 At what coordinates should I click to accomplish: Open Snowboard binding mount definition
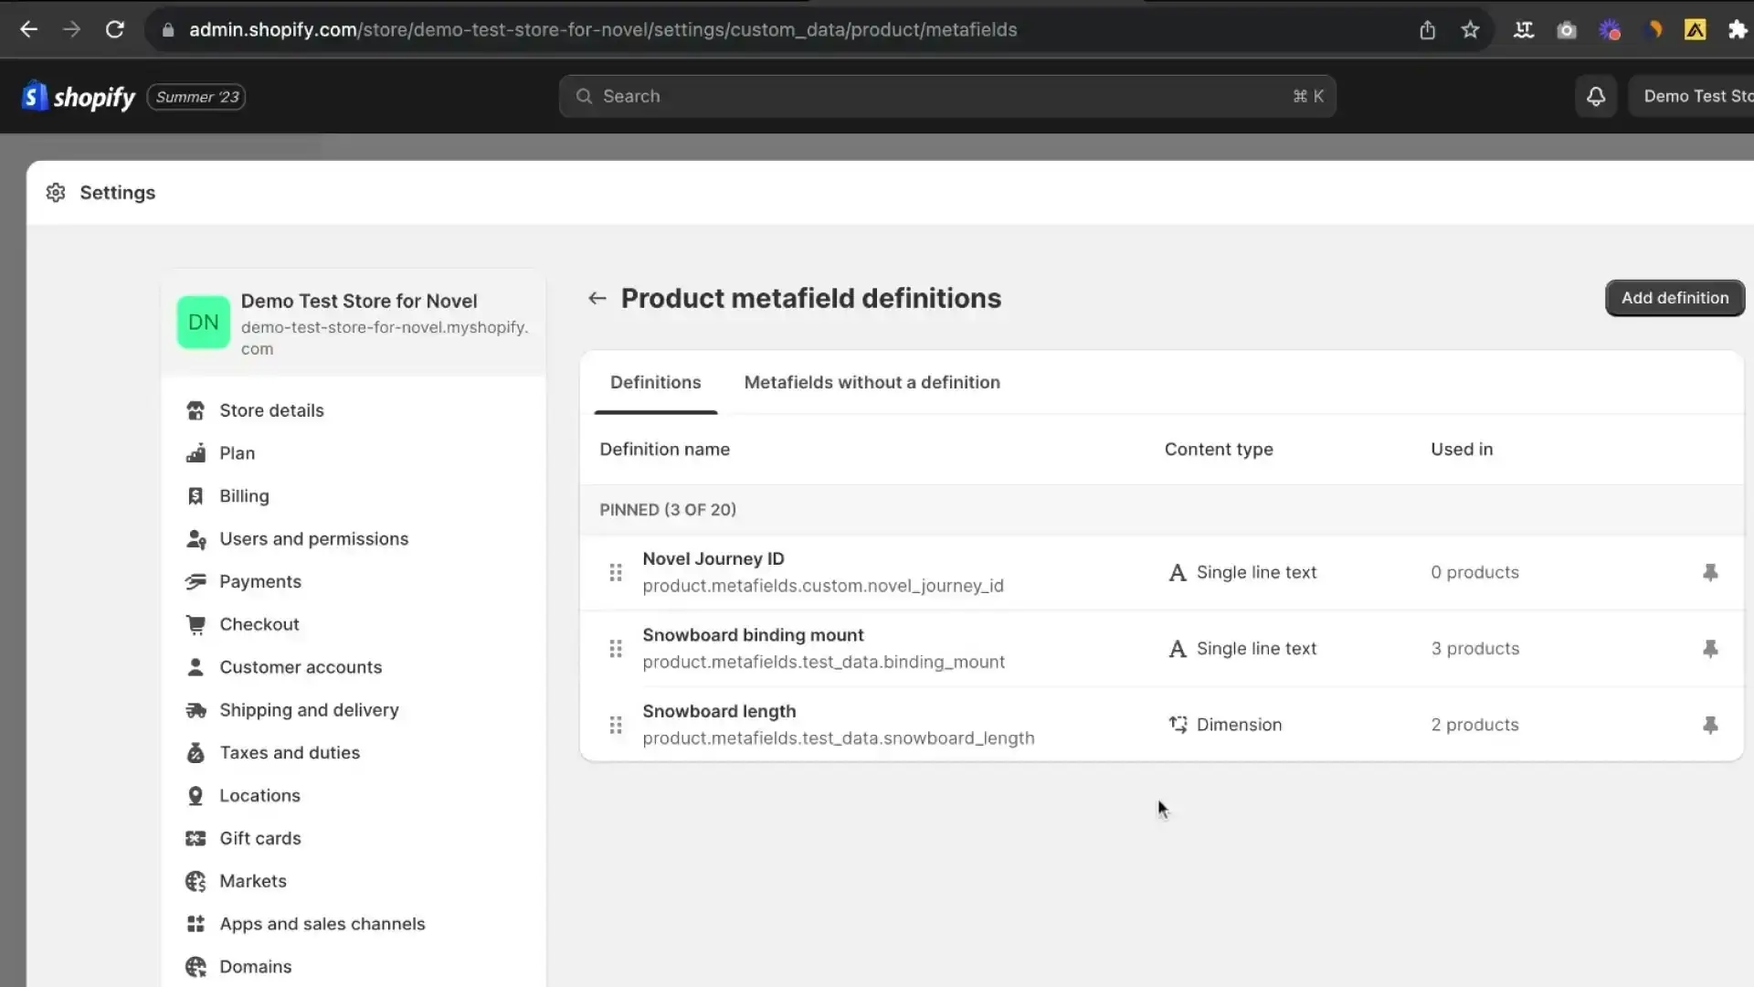click(753, 635)
